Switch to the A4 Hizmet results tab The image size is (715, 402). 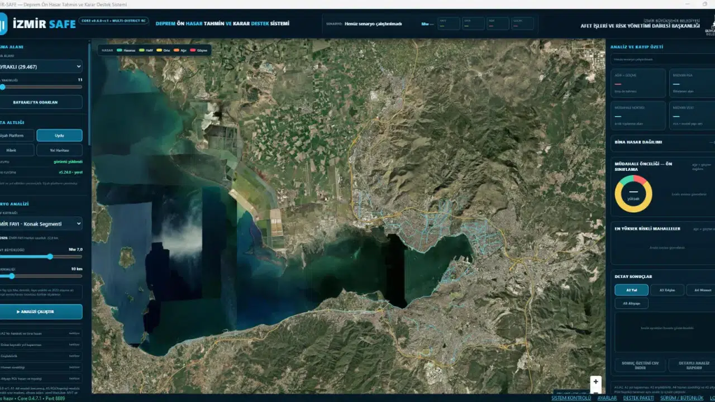pyautogui.click(x=700, y=290)
